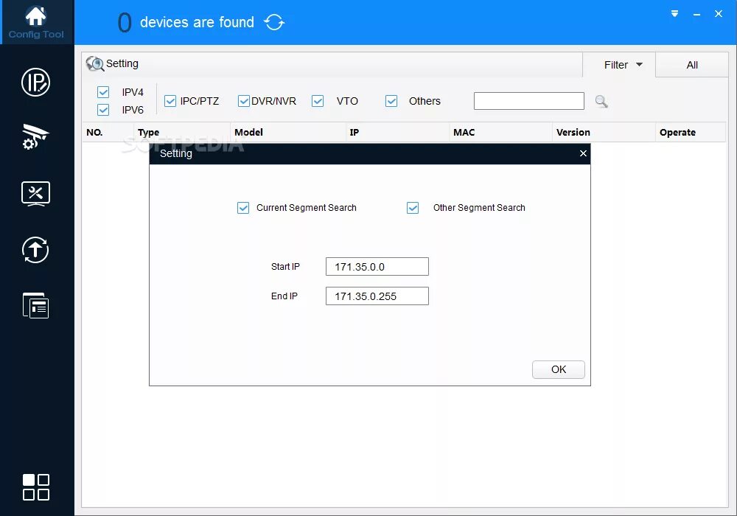Click the dropdown arrow in the title bar
The width and height of the screenshot is (737, 516).
(x=674, y=13)
